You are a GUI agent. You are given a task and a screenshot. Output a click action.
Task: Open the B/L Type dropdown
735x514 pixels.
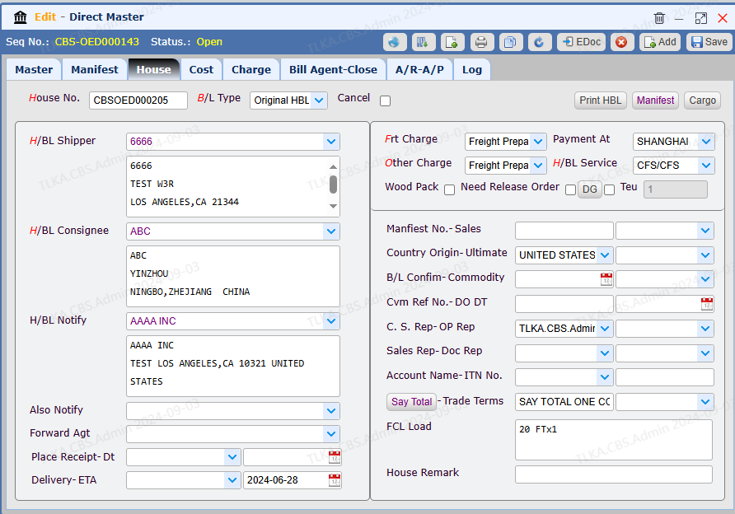(319, 100)
